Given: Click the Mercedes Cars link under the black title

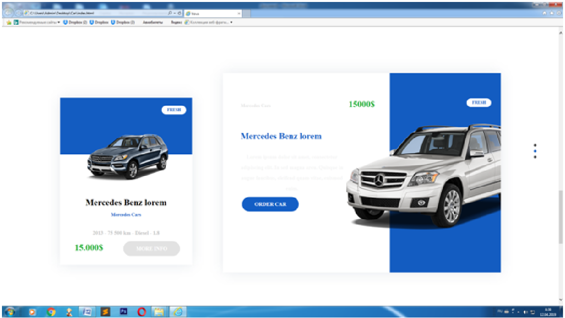Looking at the screenshot, I should point(126,214).
